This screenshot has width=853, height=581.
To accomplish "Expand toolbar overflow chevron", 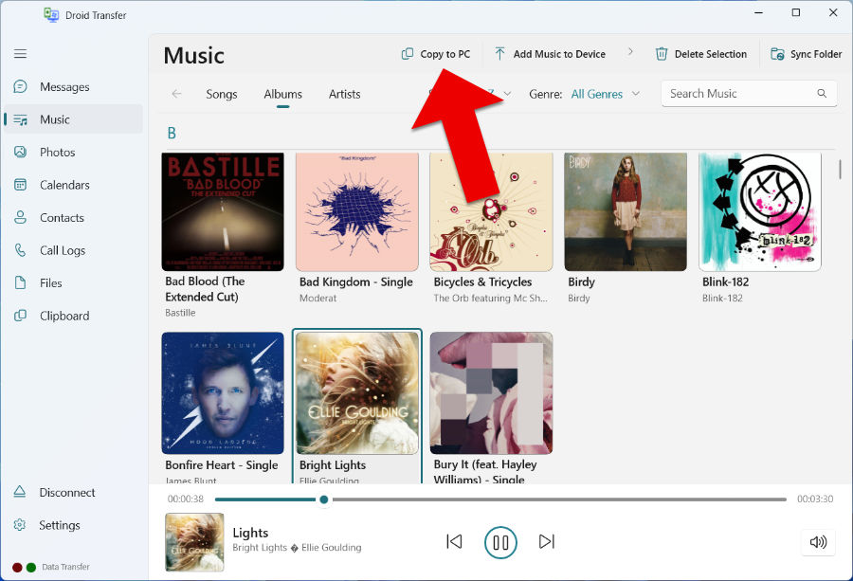I will pyautogui.click(x=630, y=52).
